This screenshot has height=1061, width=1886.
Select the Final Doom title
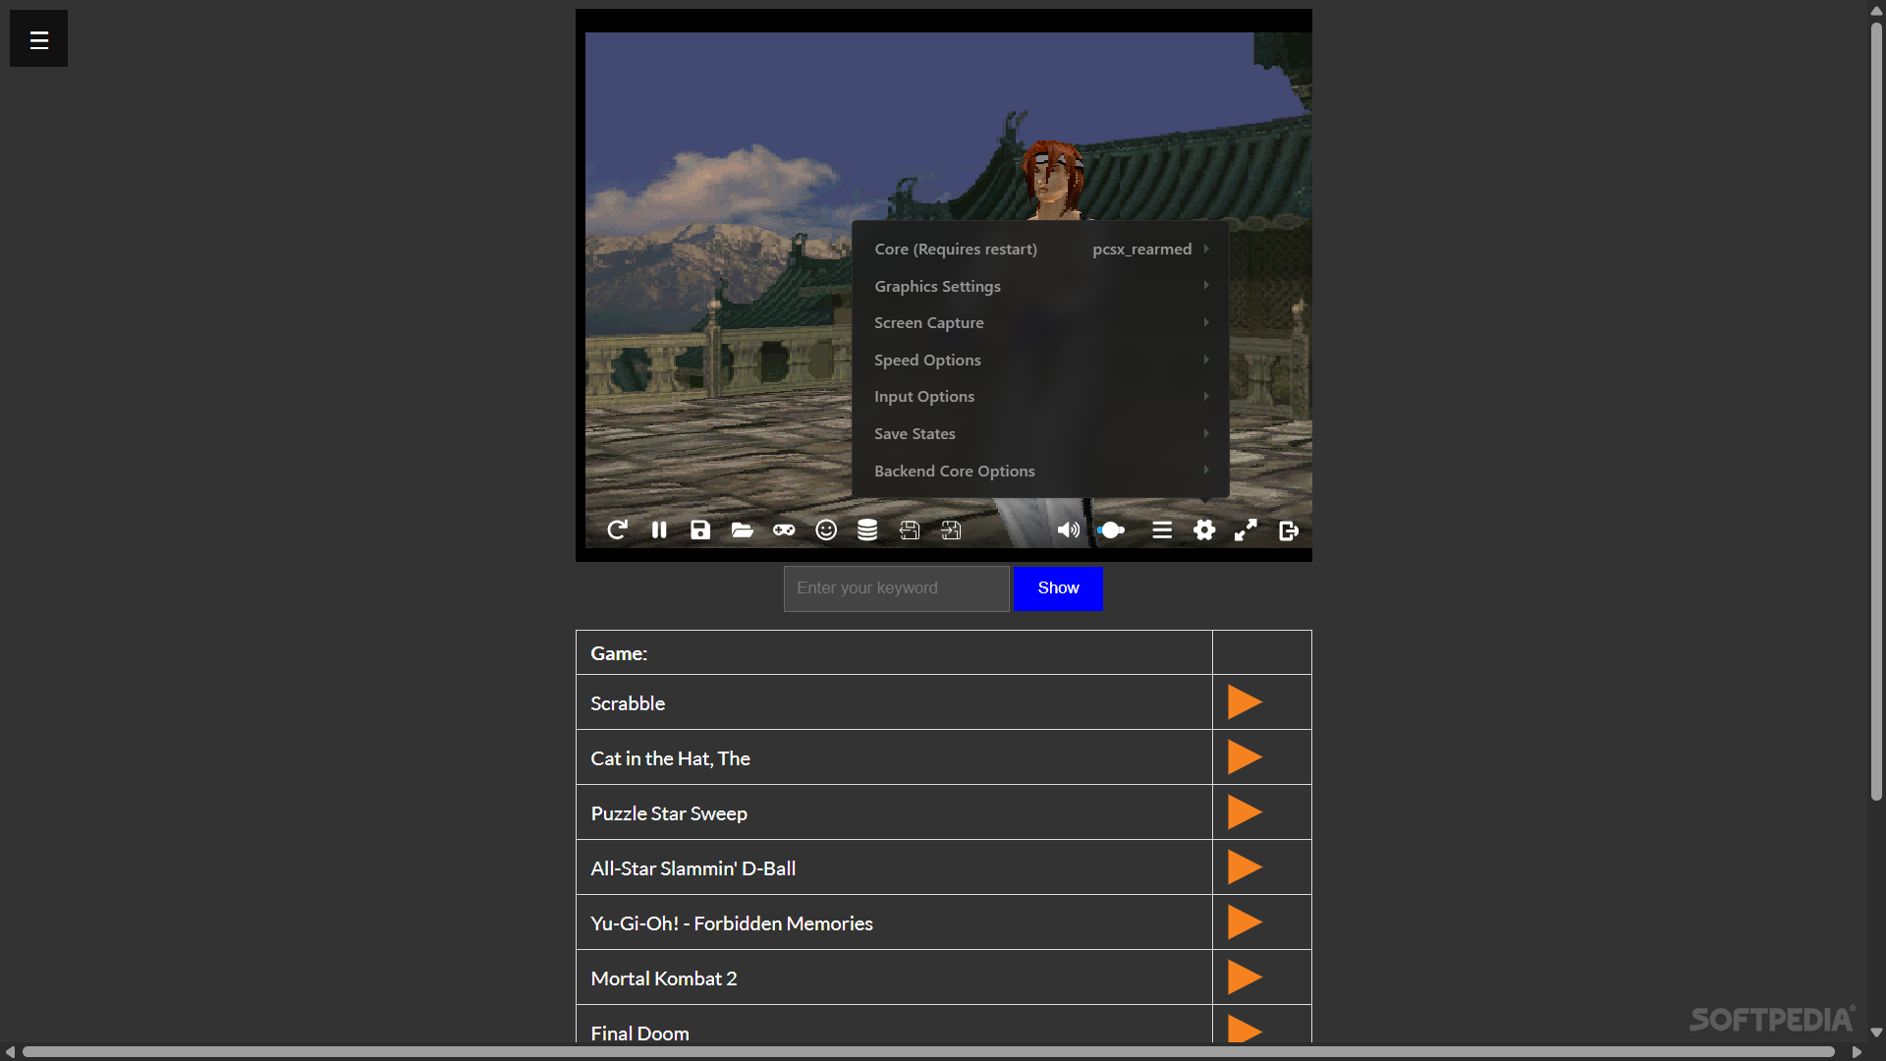pos(639,1033)
